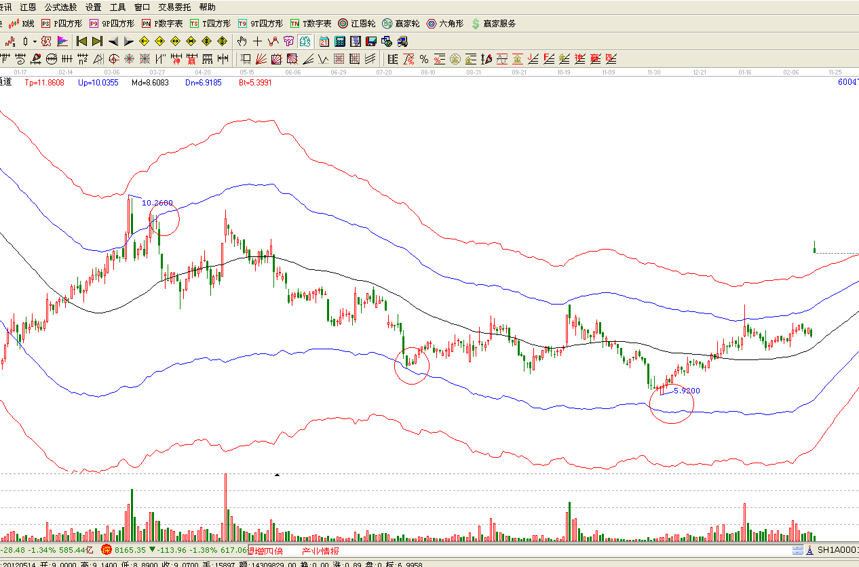Image resolution: width=859 pixels, height=567 pixels.
Task: Open the 六角形 hexagon chart tool
Action: (x=445, y=23)
